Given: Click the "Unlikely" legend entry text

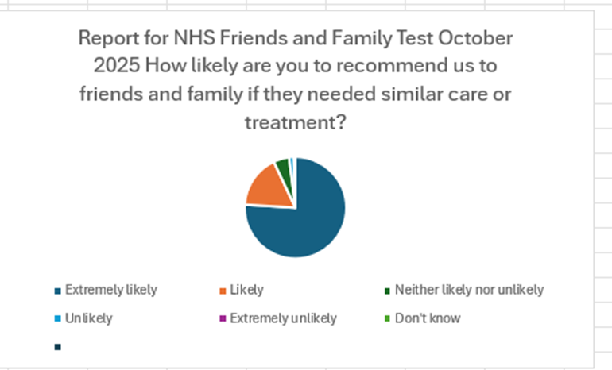Looking at the screenshot, I should click(88, 318).
